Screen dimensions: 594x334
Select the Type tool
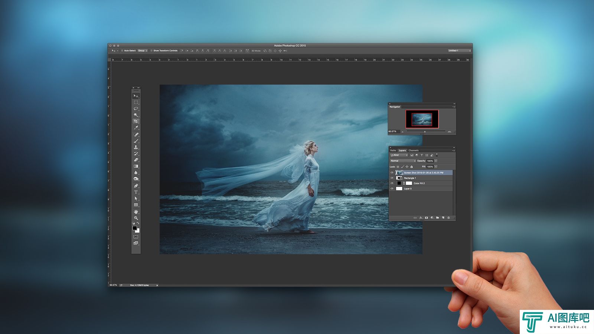[x=136, y=192]
